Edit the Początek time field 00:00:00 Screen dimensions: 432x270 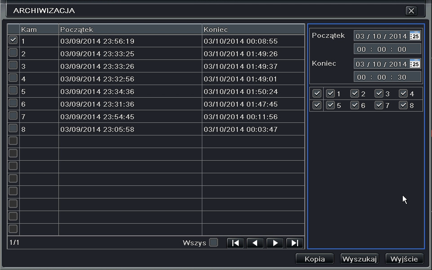click(387, 49)
